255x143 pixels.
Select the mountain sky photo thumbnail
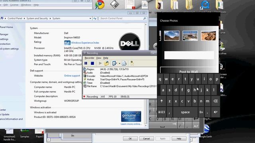[172, 36]
